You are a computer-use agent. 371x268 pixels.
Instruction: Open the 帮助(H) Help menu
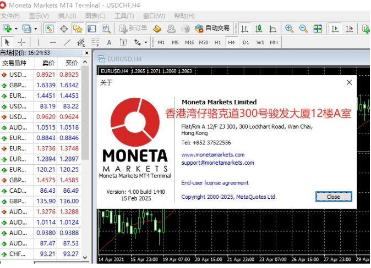184,16
